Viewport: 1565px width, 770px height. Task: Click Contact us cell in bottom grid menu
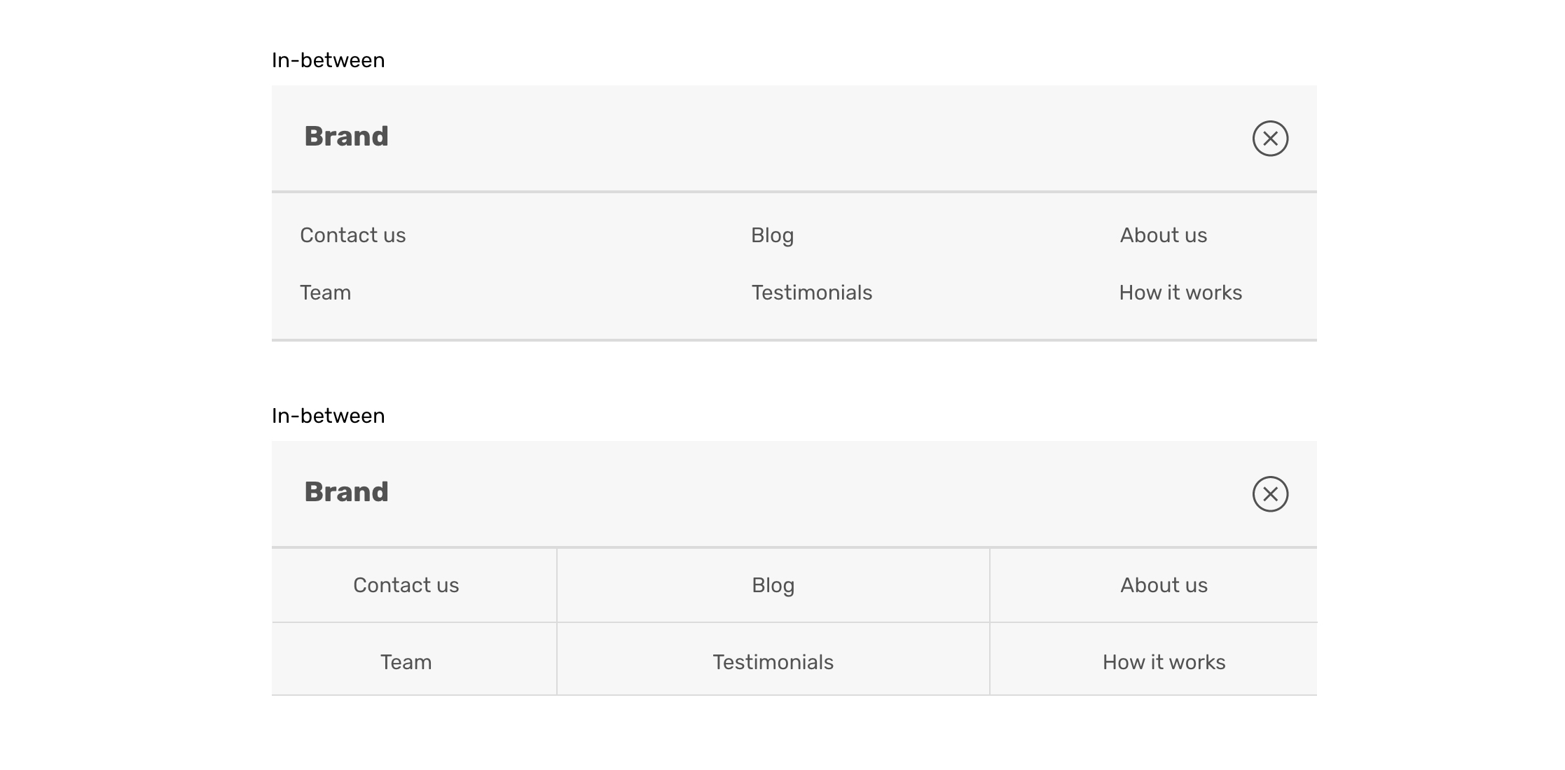406,585
